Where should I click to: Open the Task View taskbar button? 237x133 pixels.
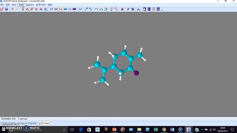(72, 130)
